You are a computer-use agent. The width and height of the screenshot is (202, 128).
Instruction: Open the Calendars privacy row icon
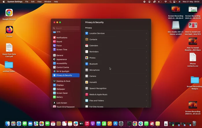coord(87,46)
